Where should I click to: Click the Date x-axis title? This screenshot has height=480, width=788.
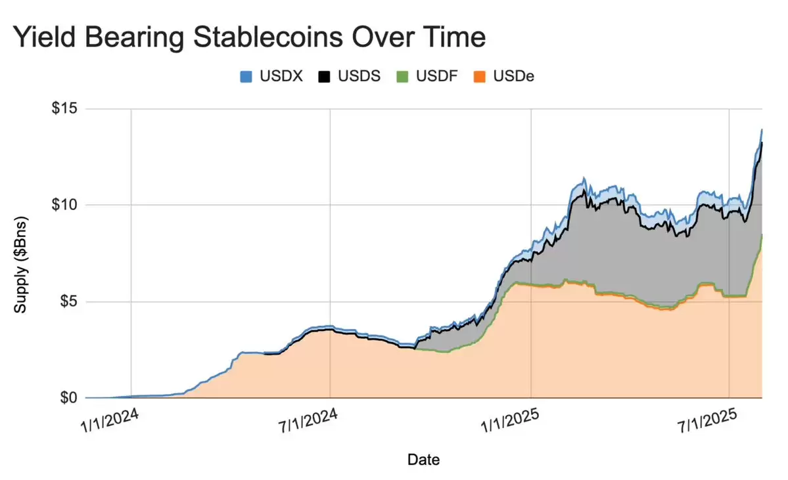pos(424,460)
